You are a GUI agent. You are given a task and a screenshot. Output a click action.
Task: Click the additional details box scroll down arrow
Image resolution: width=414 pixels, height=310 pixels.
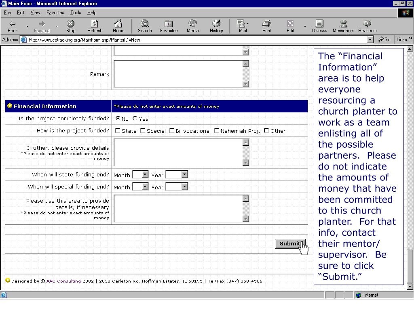tap(246, 219)
